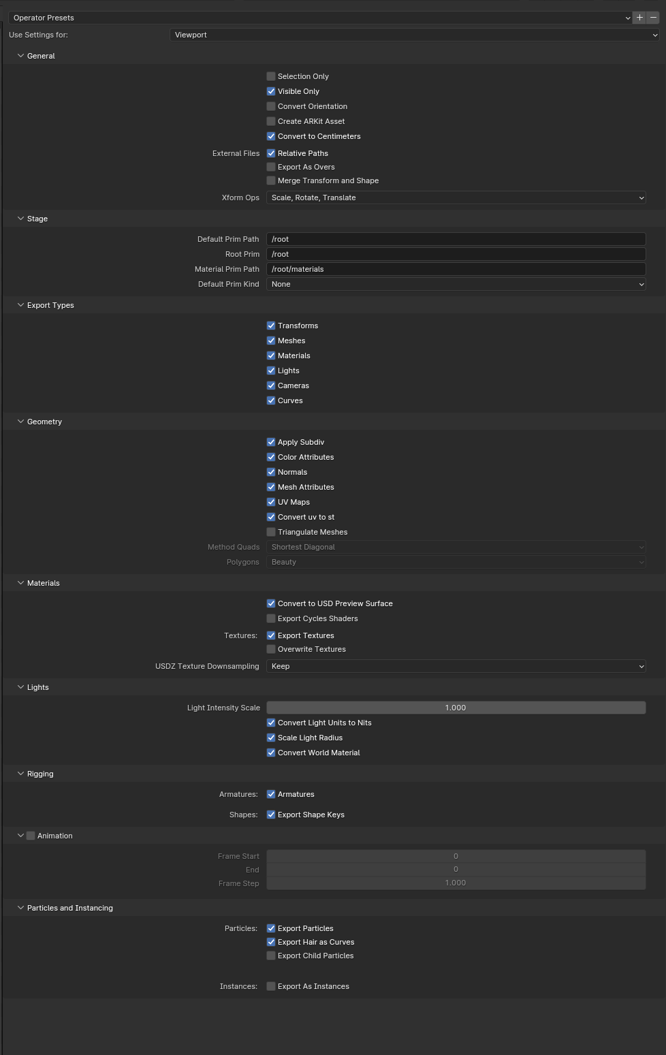This screenshot has width=666, height=1055.
Task: Toggle Color Attributes checkbox
Action: click(x=271, y=457)
